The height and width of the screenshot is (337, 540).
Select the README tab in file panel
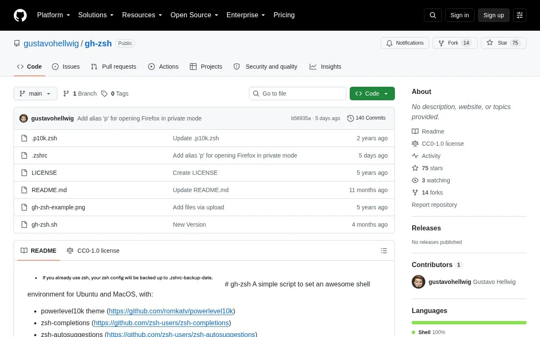tap(38, 251)
